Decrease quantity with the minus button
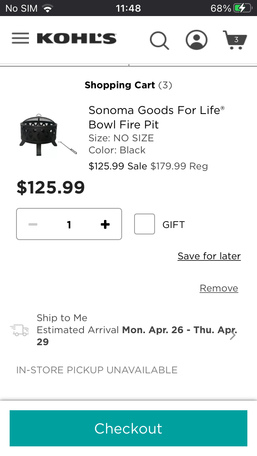The image size is (257, 456). click(x=33, y=224)
